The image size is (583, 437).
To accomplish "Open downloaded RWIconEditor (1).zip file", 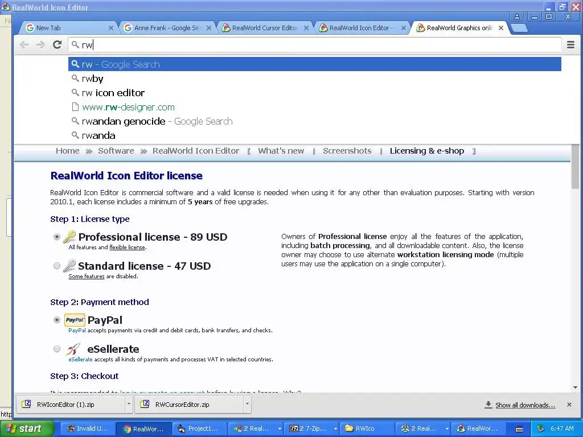I will (x=71, y=405).
